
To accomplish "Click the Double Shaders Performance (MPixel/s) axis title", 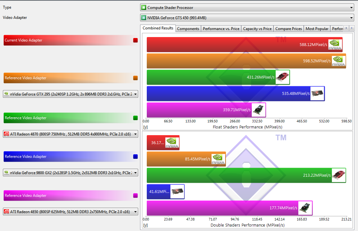I will [248, 225].
